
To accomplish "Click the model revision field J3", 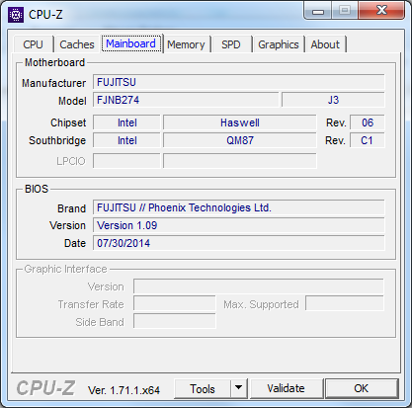I will [x=333, y=100].
